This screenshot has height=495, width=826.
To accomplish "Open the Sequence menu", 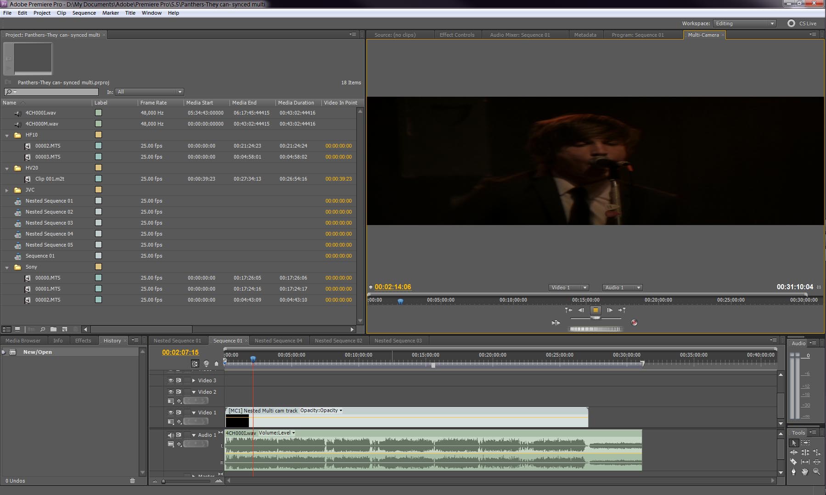I will (x=84, y=13).
